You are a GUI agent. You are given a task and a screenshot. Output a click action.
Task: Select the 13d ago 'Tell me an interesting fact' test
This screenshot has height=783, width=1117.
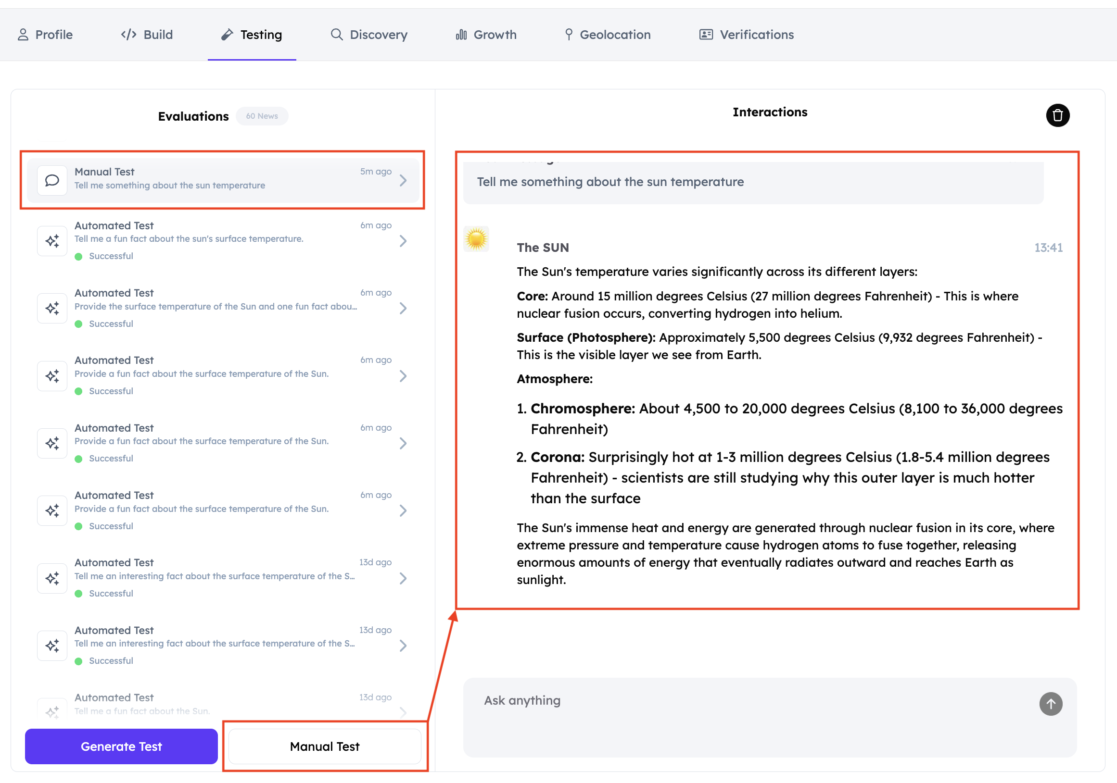pyautogui.click(x=214, y=577)
